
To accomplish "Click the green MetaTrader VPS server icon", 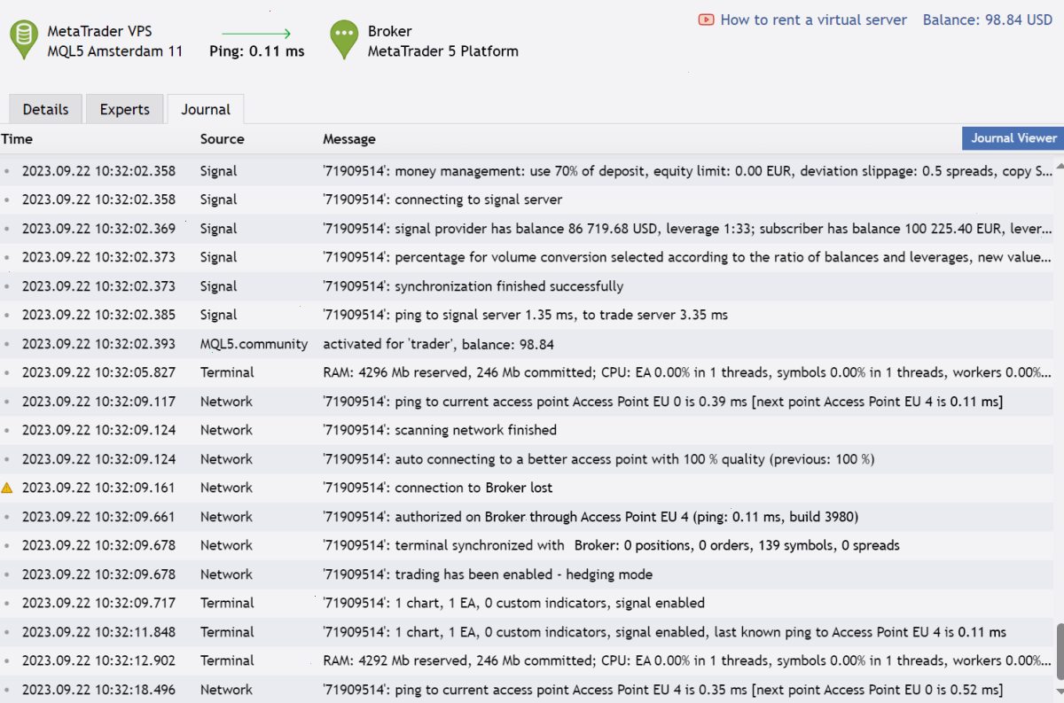I will pyautogui.click(x=24, y=40).
